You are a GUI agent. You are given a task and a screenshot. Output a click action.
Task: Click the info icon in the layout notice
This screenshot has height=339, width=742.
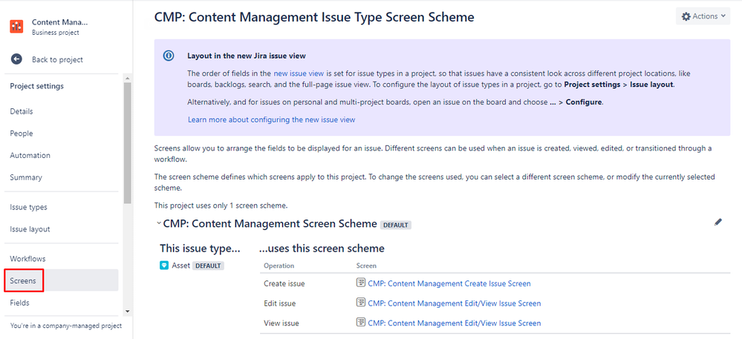pos(169,56)
